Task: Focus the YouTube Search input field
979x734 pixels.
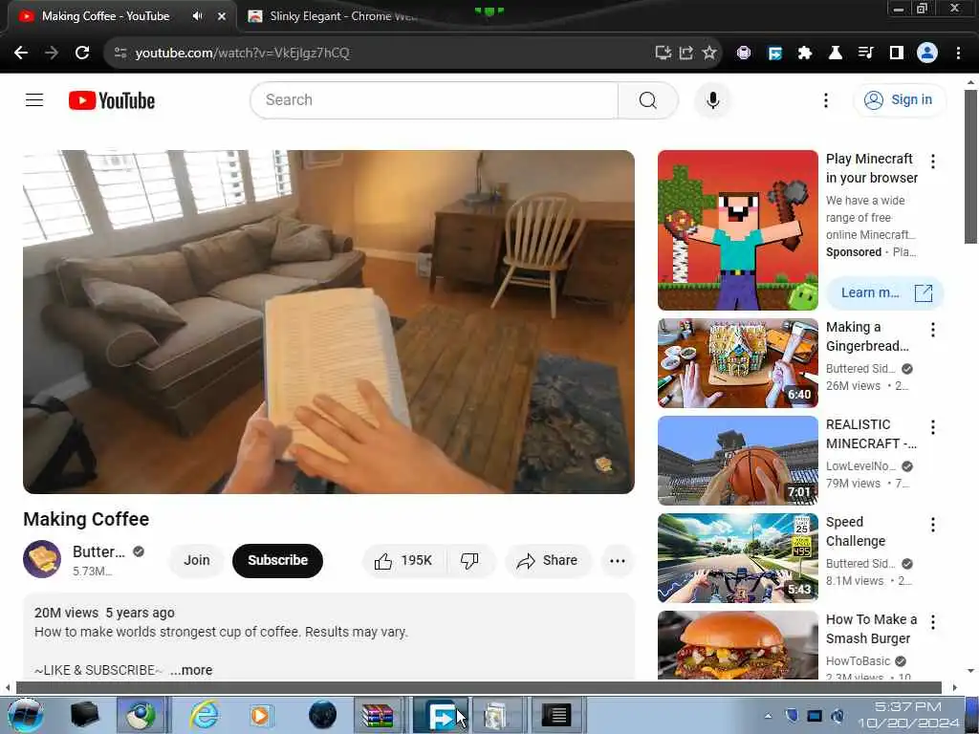Action: click(x=435, y=99)
